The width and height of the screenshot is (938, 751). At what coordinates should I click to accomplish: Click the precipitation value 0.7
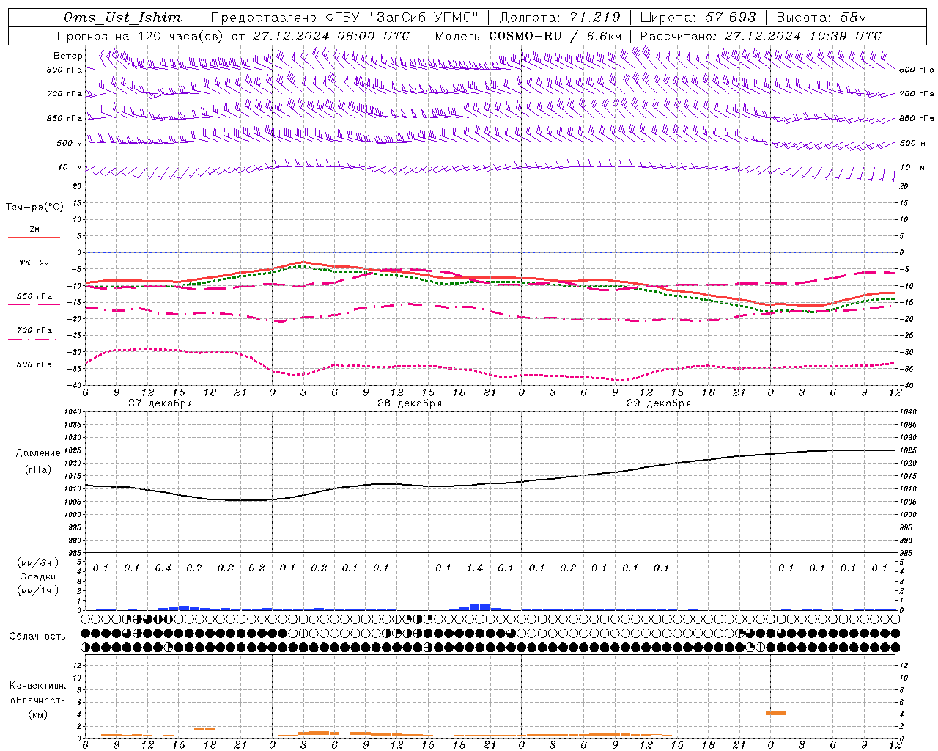[x=194, y=568]
